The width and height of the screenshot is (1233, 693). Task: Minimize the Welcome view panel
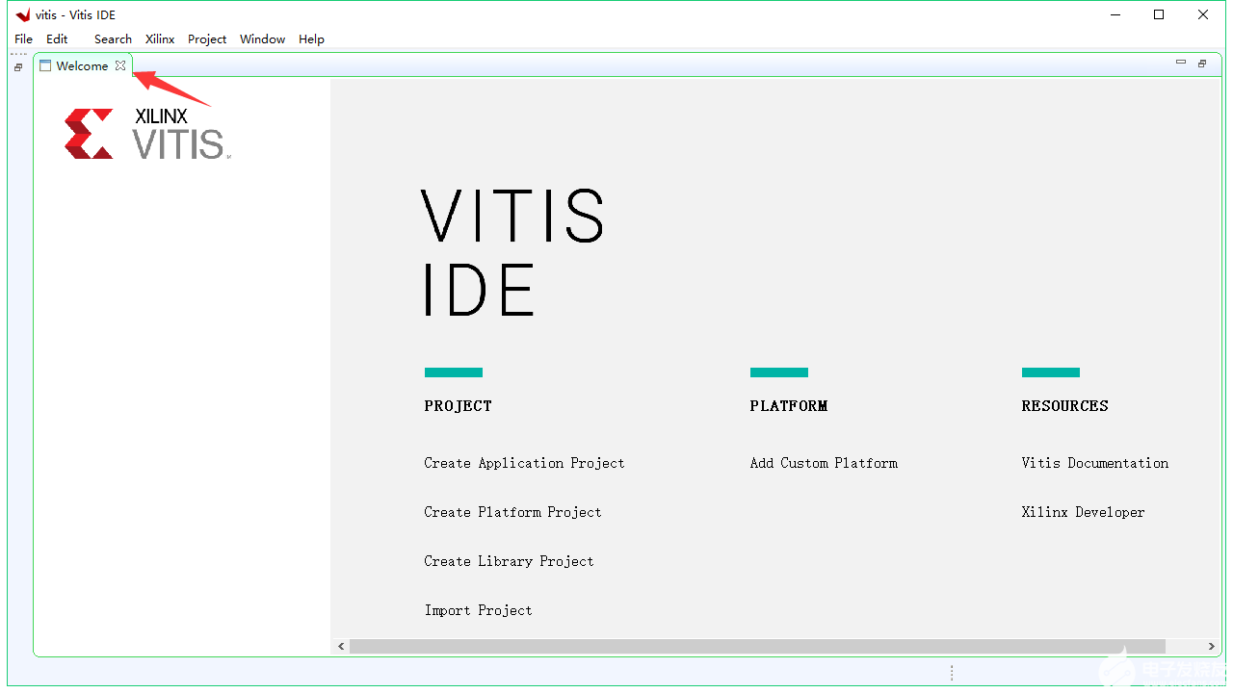click(x=1181, y=63)
